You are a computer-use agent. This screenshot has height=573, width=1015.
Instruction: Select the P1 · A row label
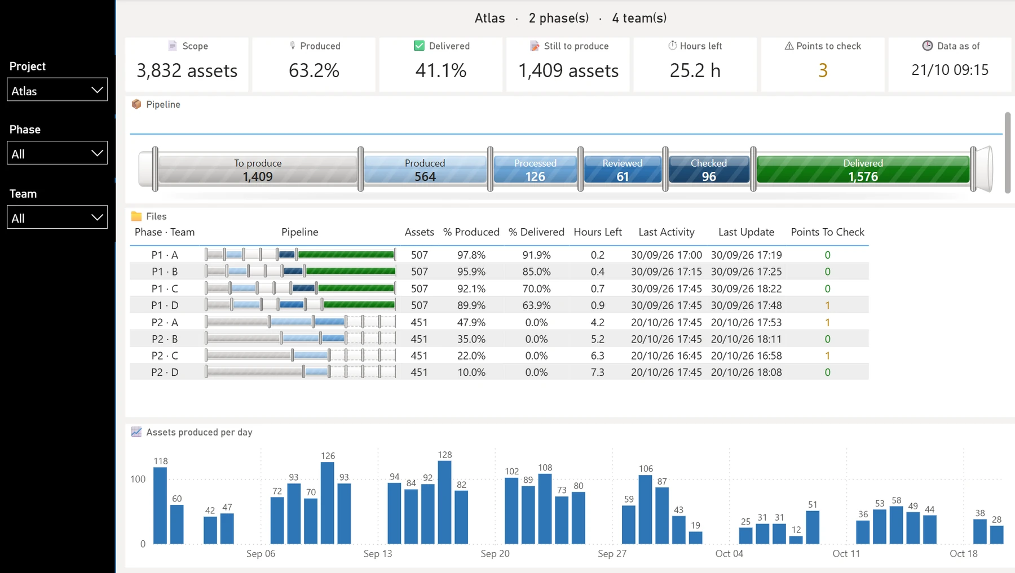[165, 255]
